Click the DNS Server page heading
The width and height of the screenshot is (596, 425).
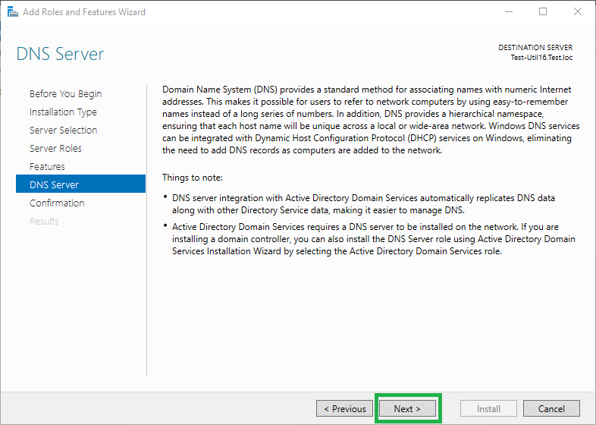60,54
